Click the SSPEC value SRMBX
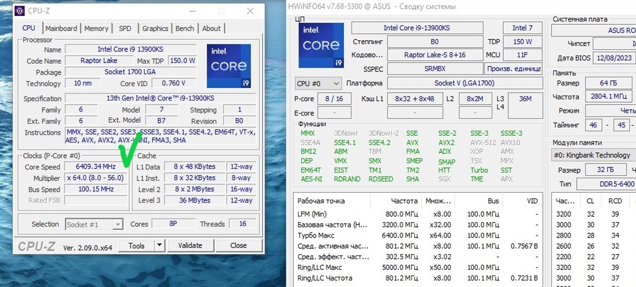The image size is (636, 287). [x=434, y=68]
